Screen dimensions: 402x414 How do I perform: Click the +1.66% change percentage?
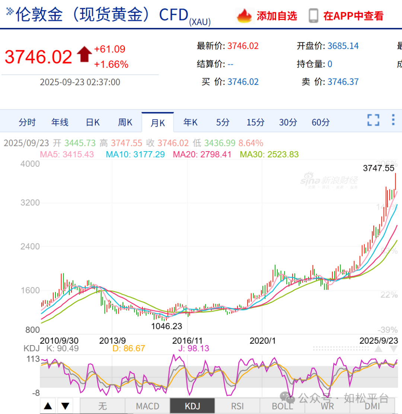click(111, 64)
